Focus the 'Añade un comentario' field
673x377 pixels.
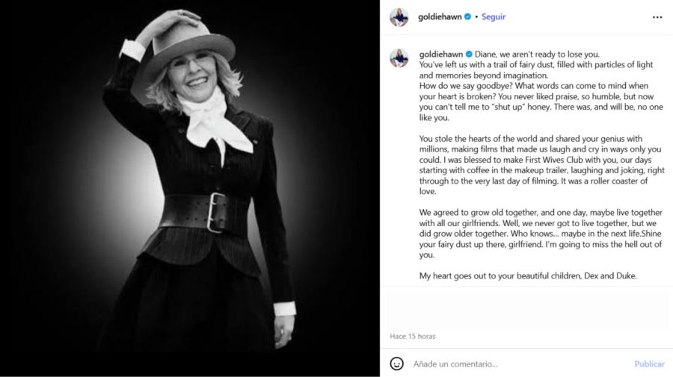pyautogui.click(x=520, y=364)
